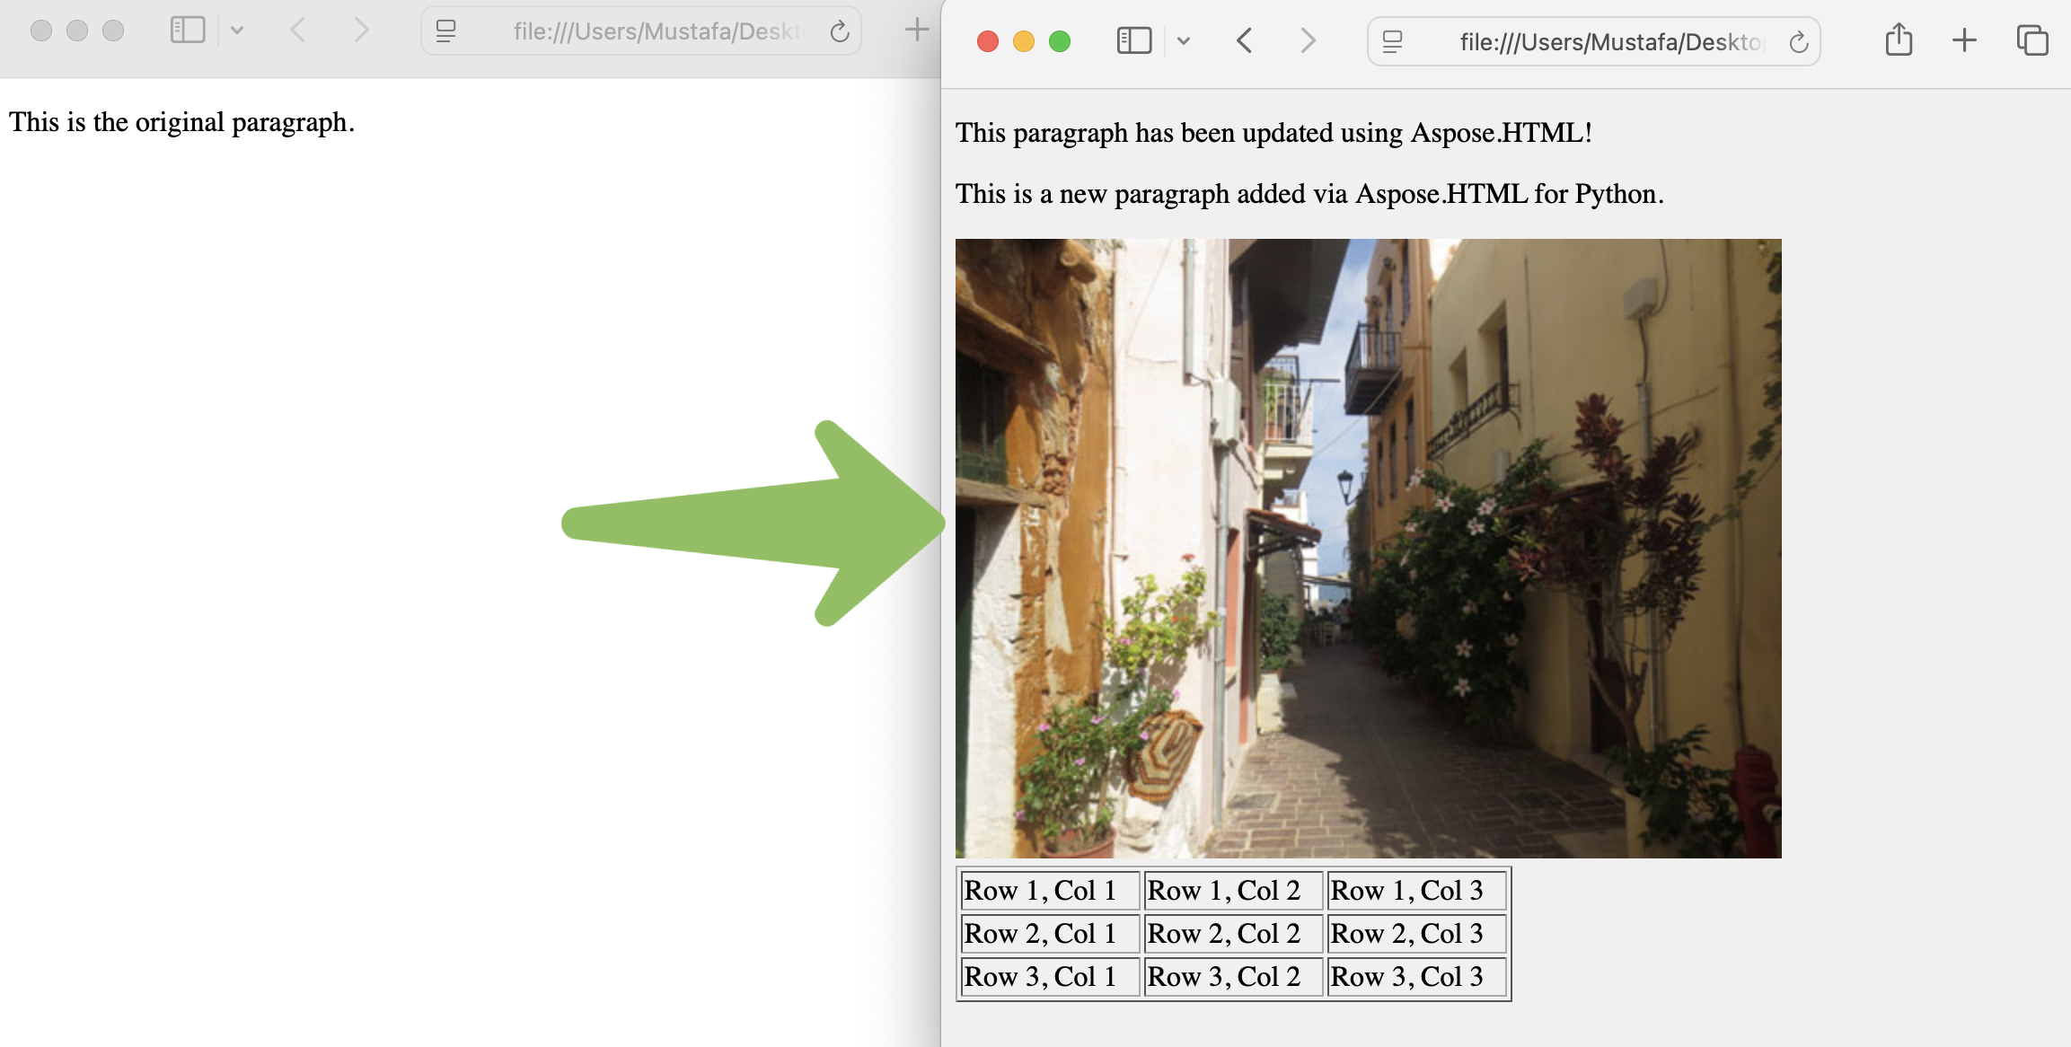Click the page icon in the left address bar
This screenshot has width=2071, height=1047.
(444, 31)
